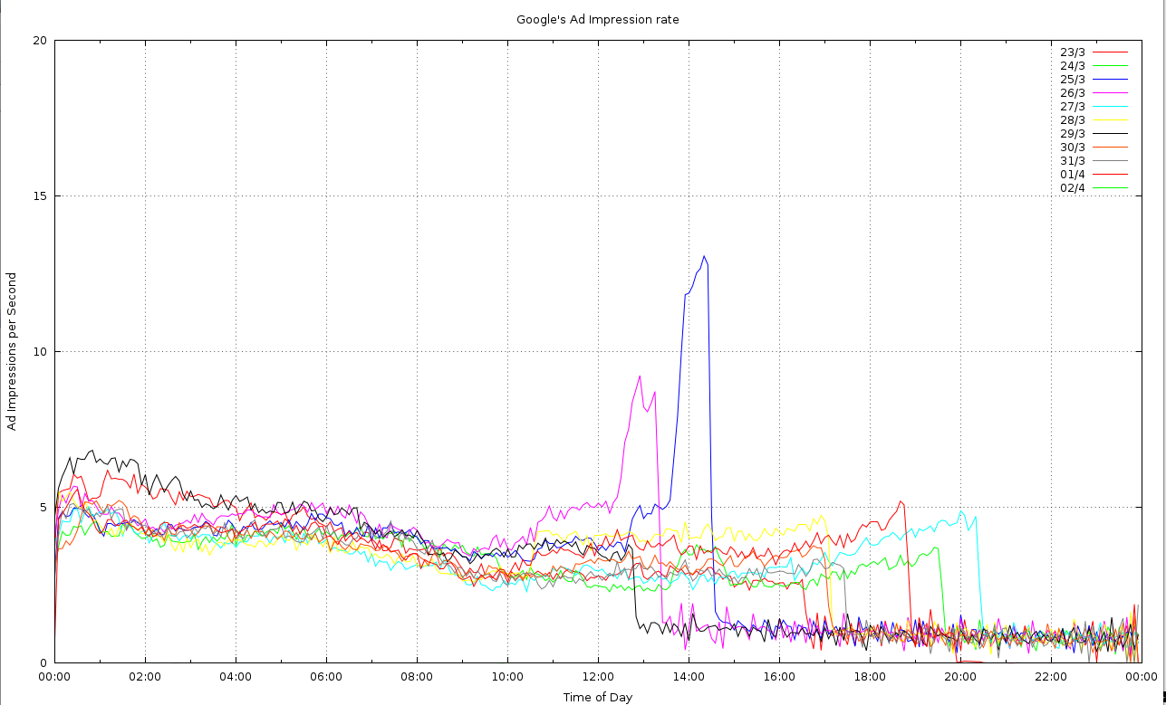Click the 20 value on the y-axis
Image resolution: width=1166 pixels, height=705 pixels.
pyautogui.click(x=40, y=41)
